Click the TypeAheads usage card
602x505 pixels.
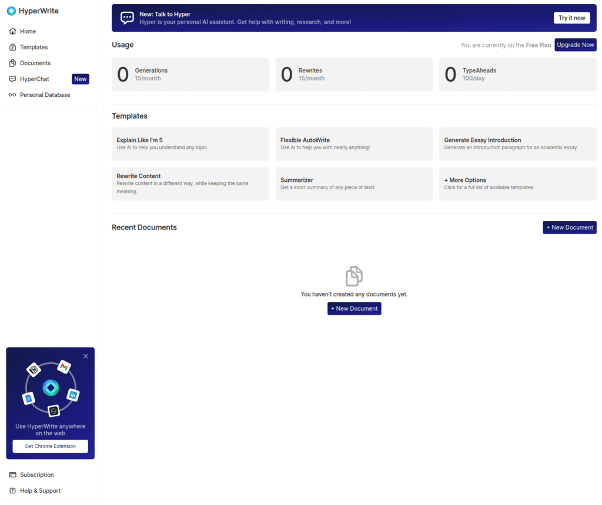[518, 75]
